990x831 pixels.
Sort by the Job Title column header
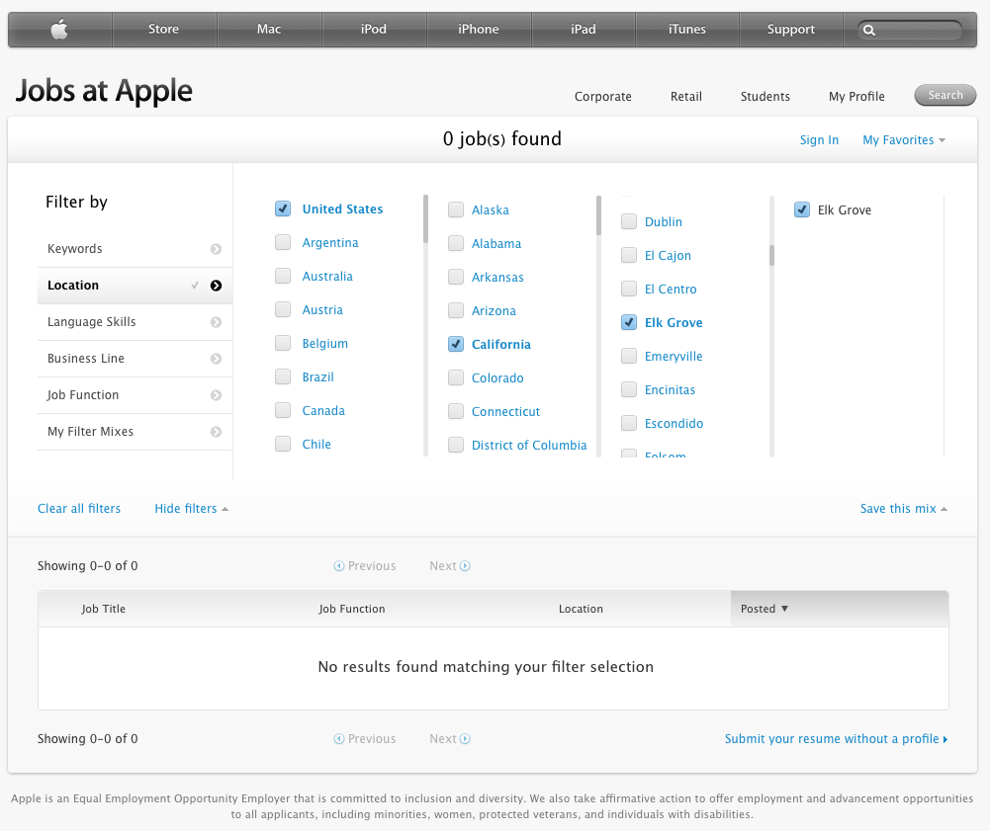pyautogui.click(x=104, y=609)
